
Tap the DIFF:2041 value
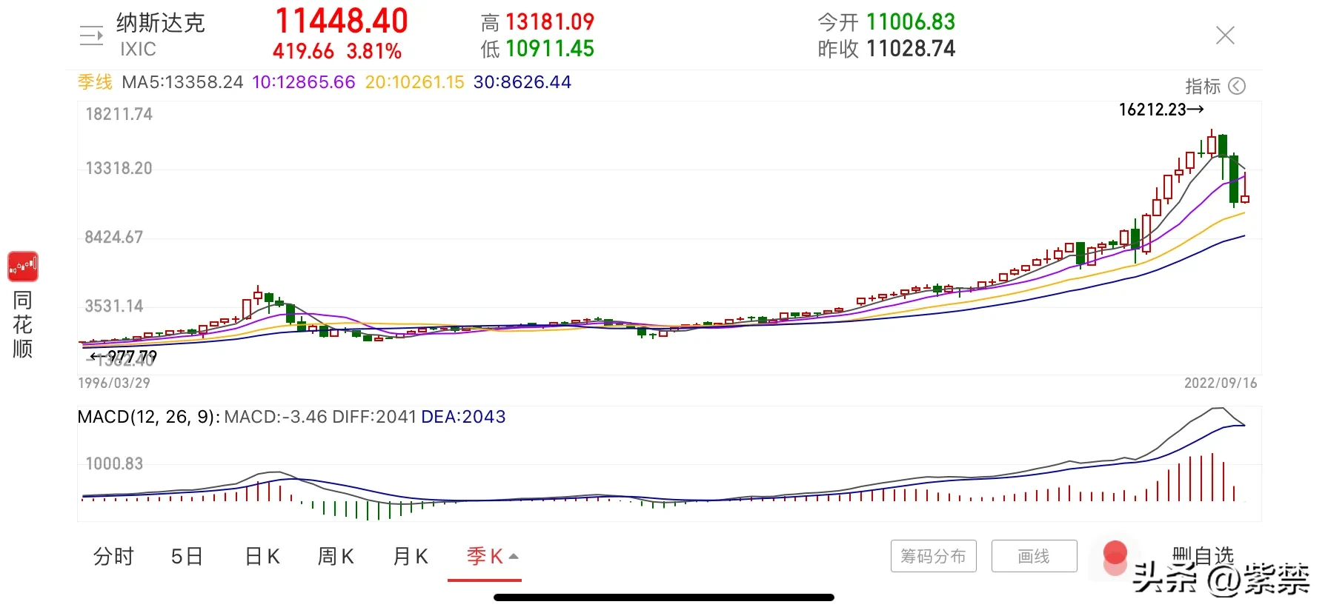(x=374, y=417)
